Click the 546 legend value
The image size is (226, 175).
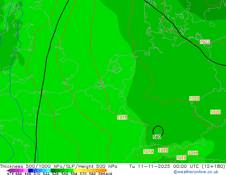click(x=65, y=174)
